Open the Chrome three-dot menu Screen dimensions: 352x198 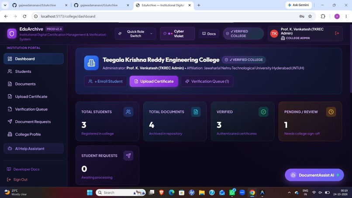click(346, 17)
